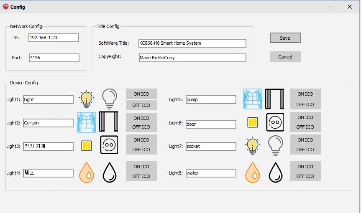Click the SoftWare Title text field
This screenshot has height=213, width=361.
click(192, 43)
